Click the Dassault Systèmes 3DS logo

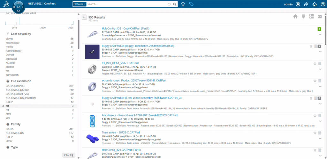pos(6,4)
